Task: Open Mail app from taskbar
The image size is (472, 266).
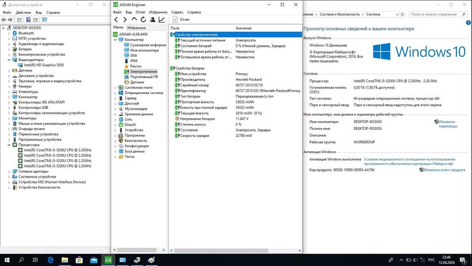Action: 93,260
